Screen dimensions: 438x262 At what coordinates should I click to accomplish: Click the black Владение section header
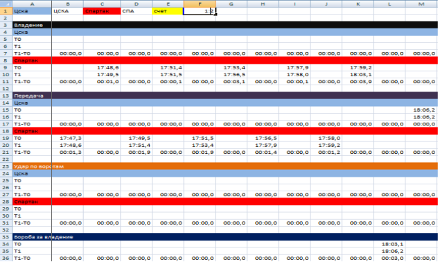(225, 25)
